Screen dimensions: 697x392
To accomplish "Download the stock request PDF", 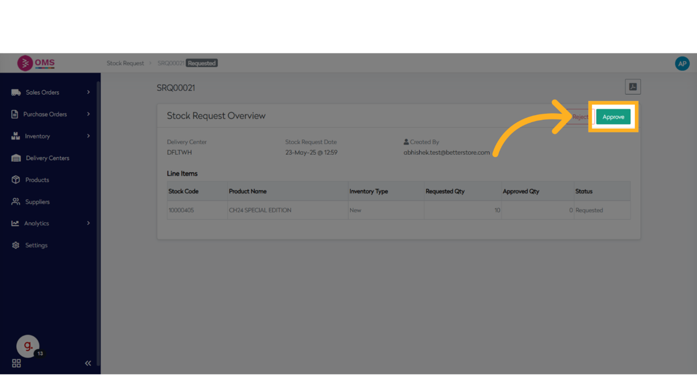I will pyautogui.click(x=632, y=87).
